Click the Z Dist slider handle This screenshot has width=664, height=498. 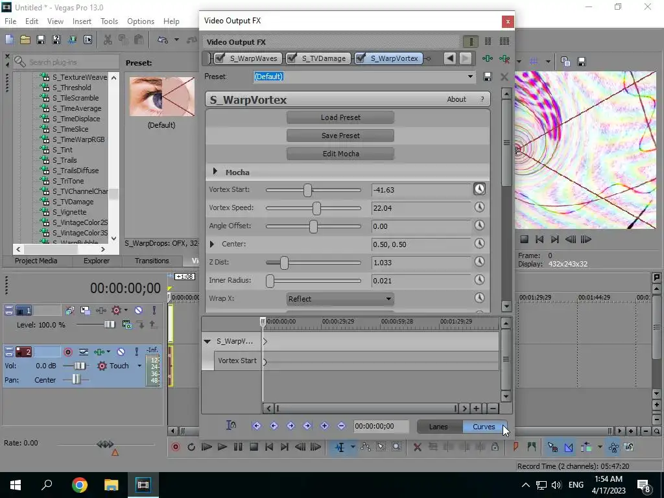point(284,263)
